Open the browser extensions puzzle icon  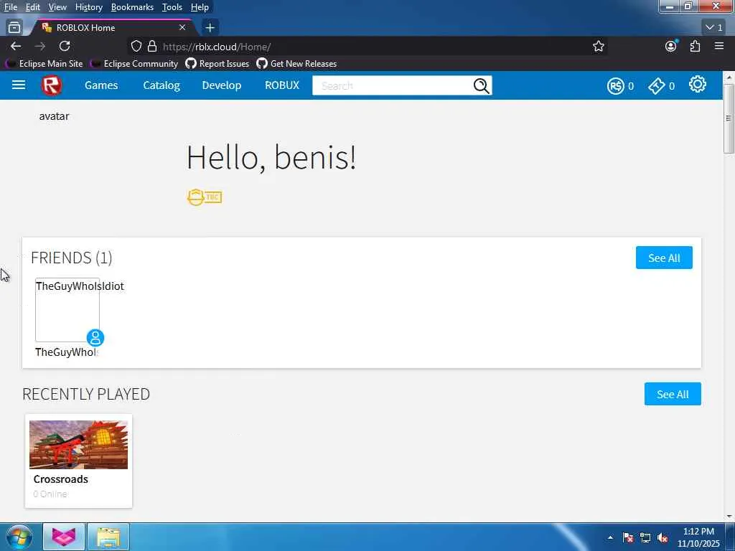click(x=695, y=46)
